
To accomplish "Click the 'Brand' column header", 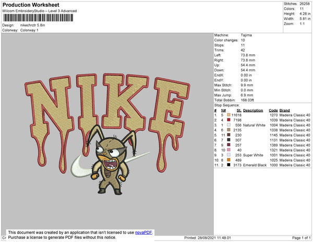I will point(284,111).
